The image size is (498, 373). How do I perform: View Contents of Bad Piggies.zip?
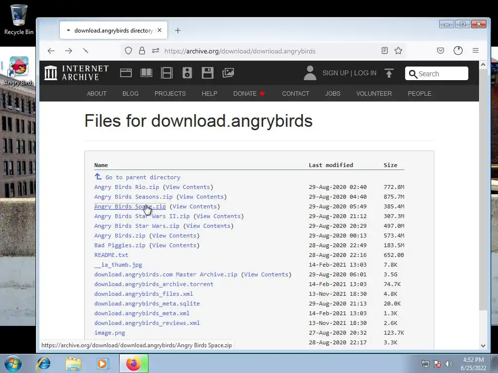[x=174, y=245]
